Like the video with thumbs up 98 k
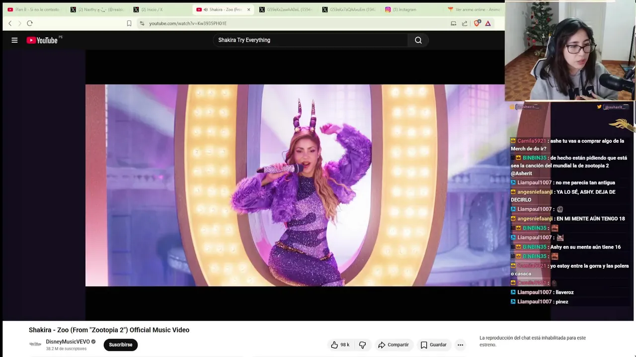 (340, 345)
